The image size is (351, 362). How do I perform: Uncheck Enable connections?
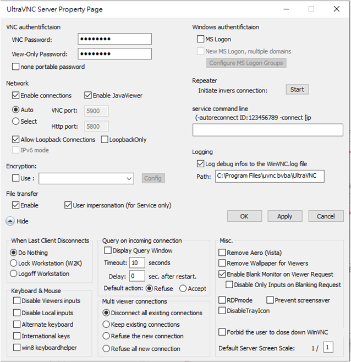16,95
